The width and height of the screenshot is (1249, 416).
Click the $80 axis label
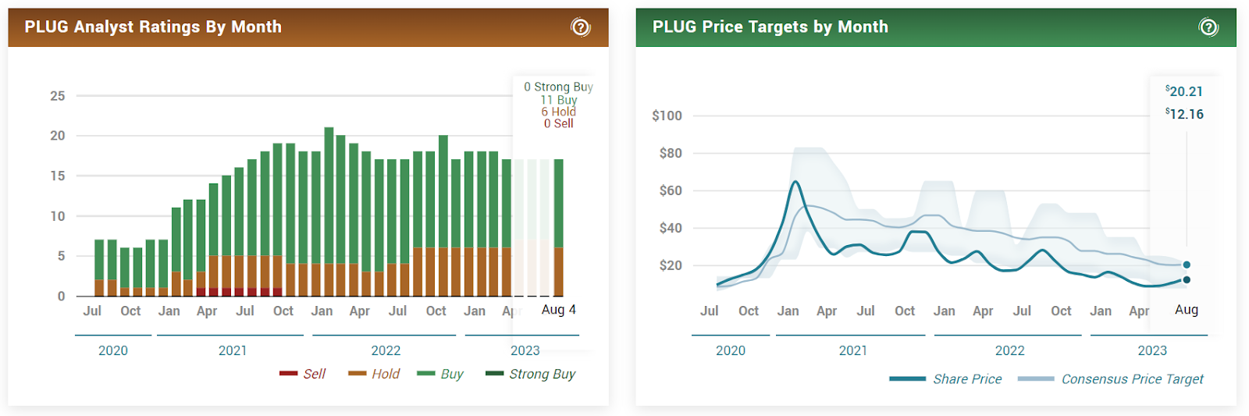(671, 153)
